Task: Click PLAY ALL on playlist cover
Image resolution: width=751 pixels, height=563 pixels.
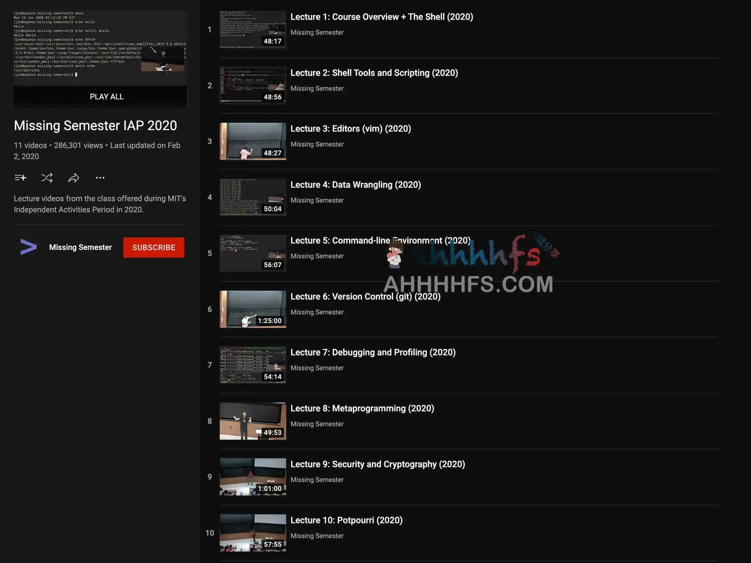Action: pyautogui.click(x=107, y=96)
